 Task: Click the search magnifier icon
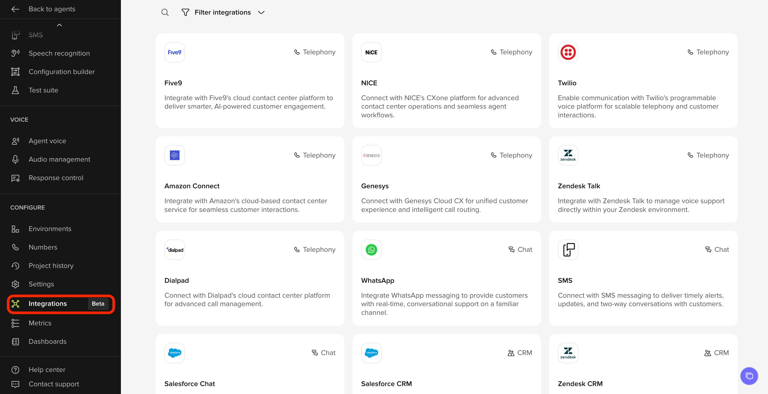pos(165,12)
